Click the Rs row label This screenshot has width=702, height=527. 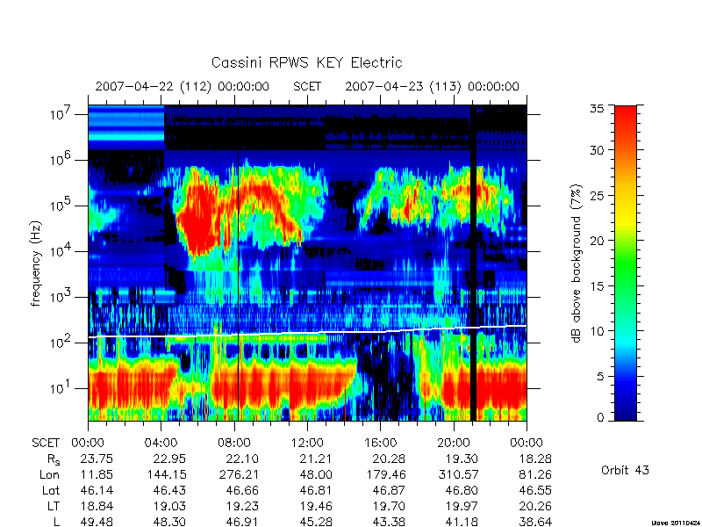[54, 459]
